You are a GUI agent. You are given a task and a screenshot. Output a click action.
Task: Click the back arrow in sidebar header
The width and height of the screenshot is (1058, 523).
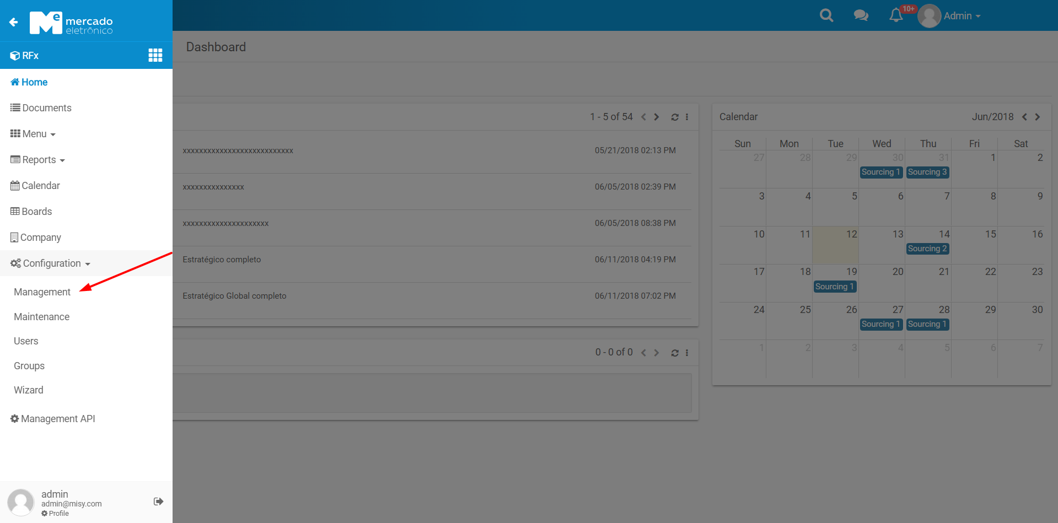(14, 22)
